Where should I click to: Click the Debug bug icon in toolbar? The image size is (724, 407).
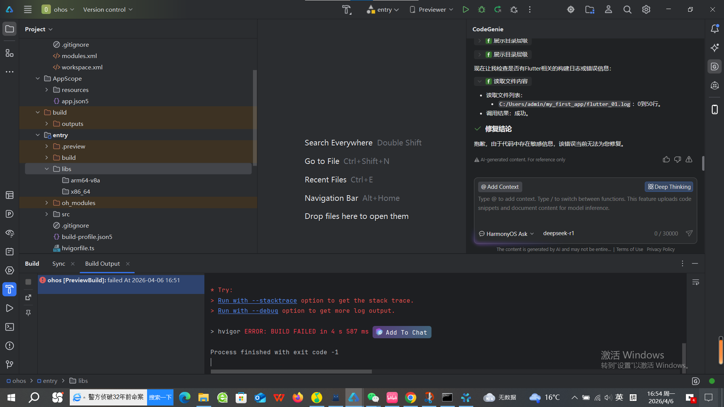click(x=482, y=9)
